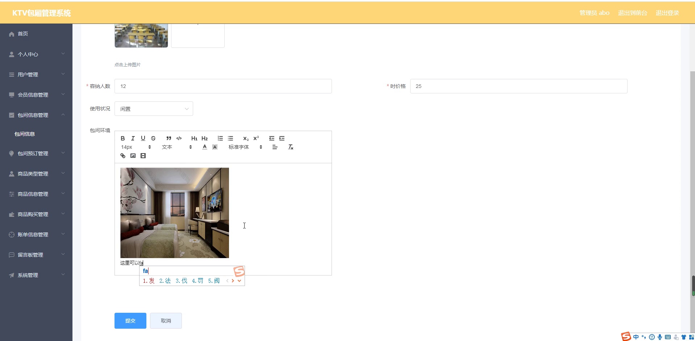This screenshot has height=341, width=695.
Task: Insert an image via the editor image icon
Action: coord(133,155)
